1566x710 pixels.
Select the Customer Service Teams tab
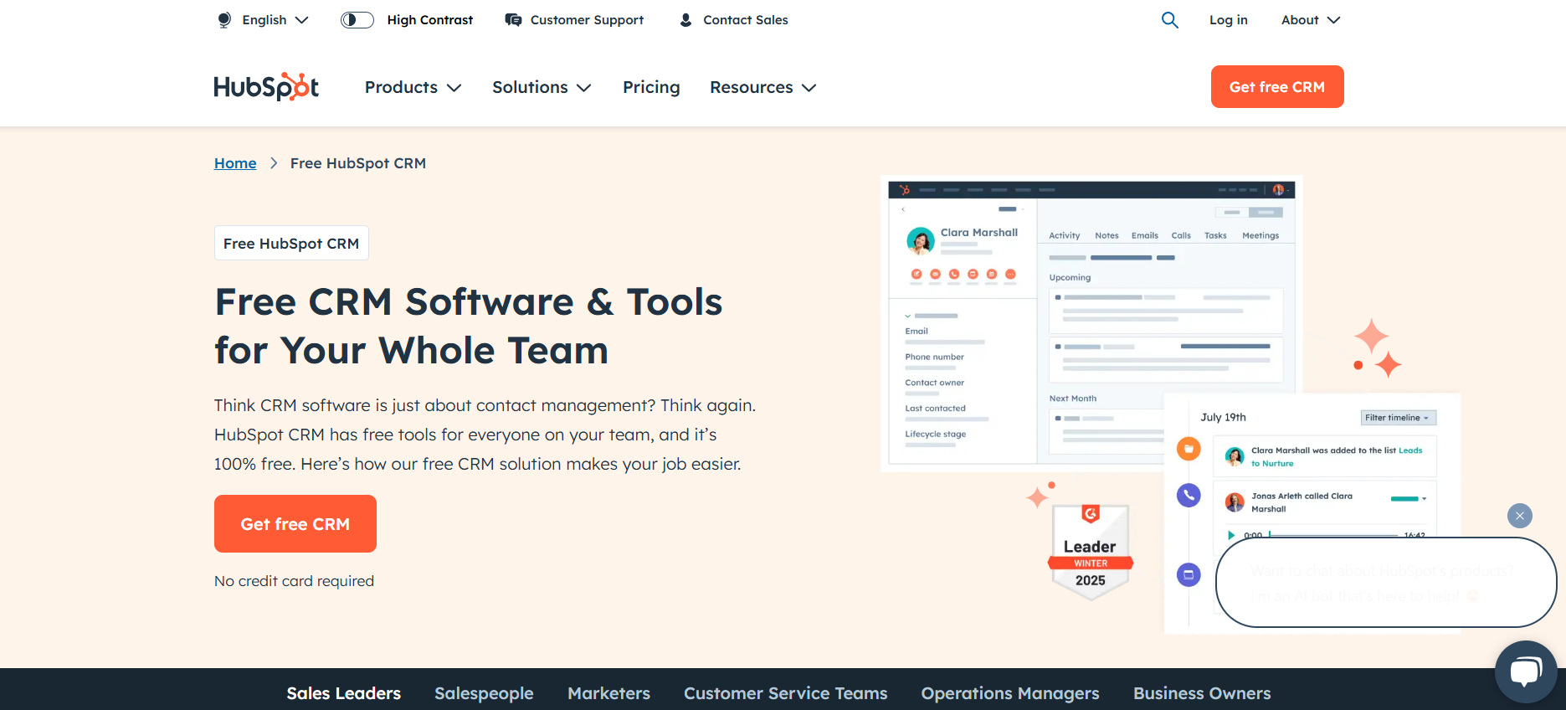tap(786, 693)
